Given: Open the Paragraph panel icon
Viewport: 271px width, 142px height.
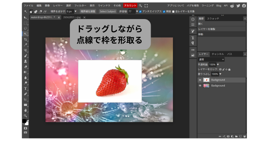Looking at the screenshot, I should (193, 43).
